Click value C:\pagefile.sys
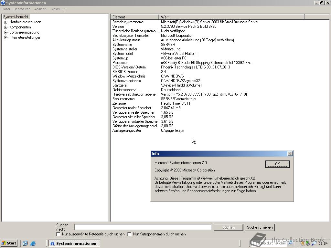The width and height of the screenshot is (331, 248). [x=172, y=130]
